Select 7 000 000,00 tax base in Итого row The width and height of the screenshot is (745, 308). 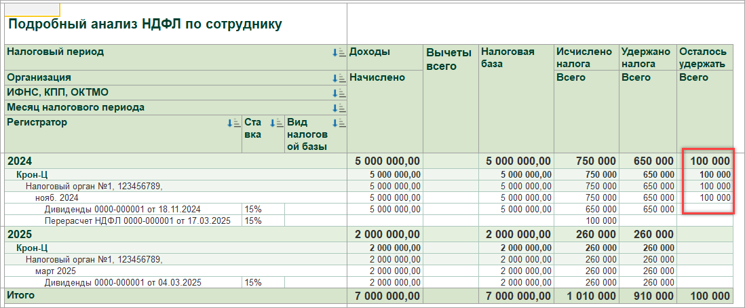pos(519,296)
